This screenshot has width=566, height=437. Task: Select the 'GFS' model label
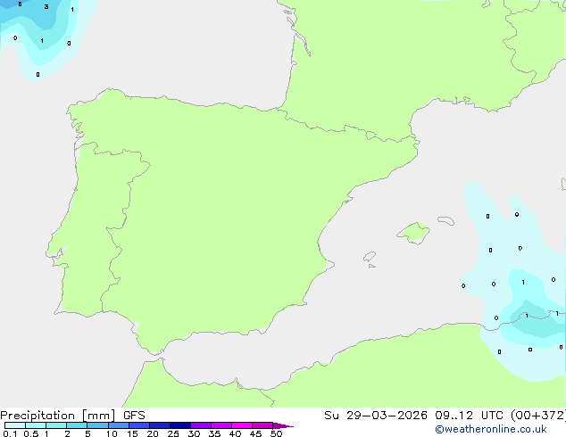click(134, 416)
